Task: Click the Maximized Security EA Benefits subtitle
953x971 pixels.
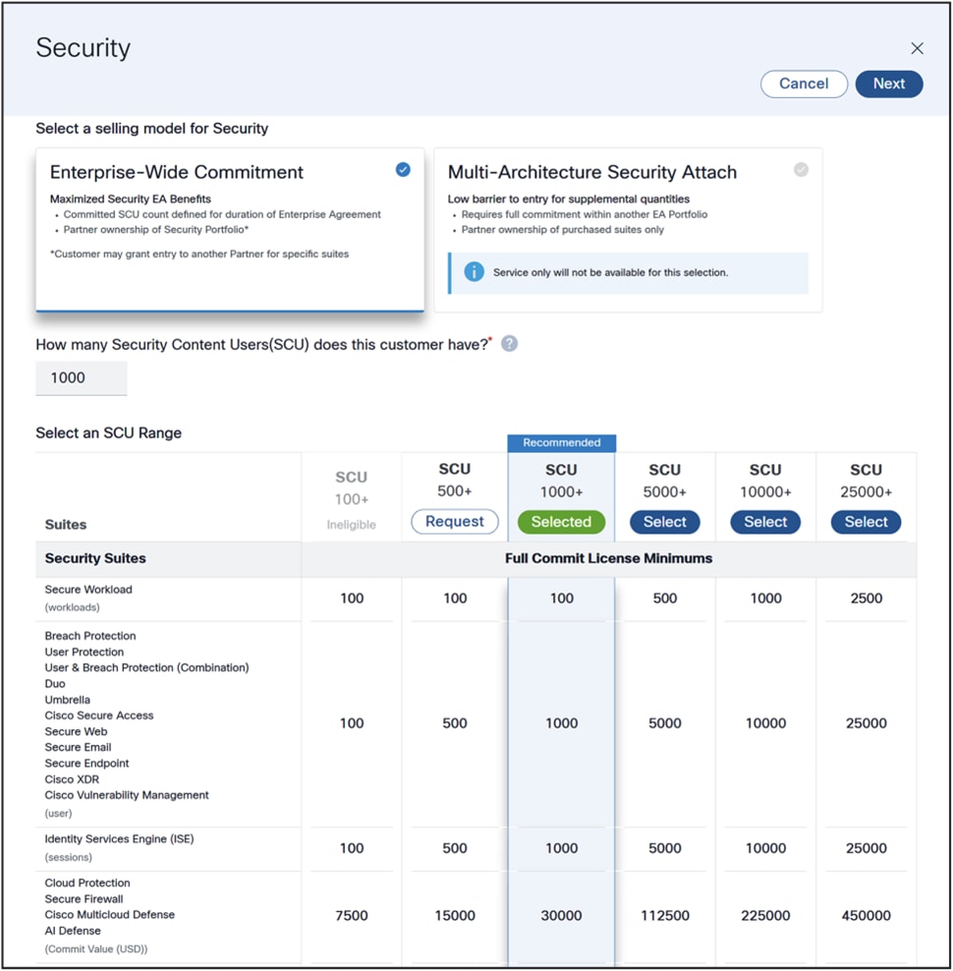Action: tap(130, 199)
